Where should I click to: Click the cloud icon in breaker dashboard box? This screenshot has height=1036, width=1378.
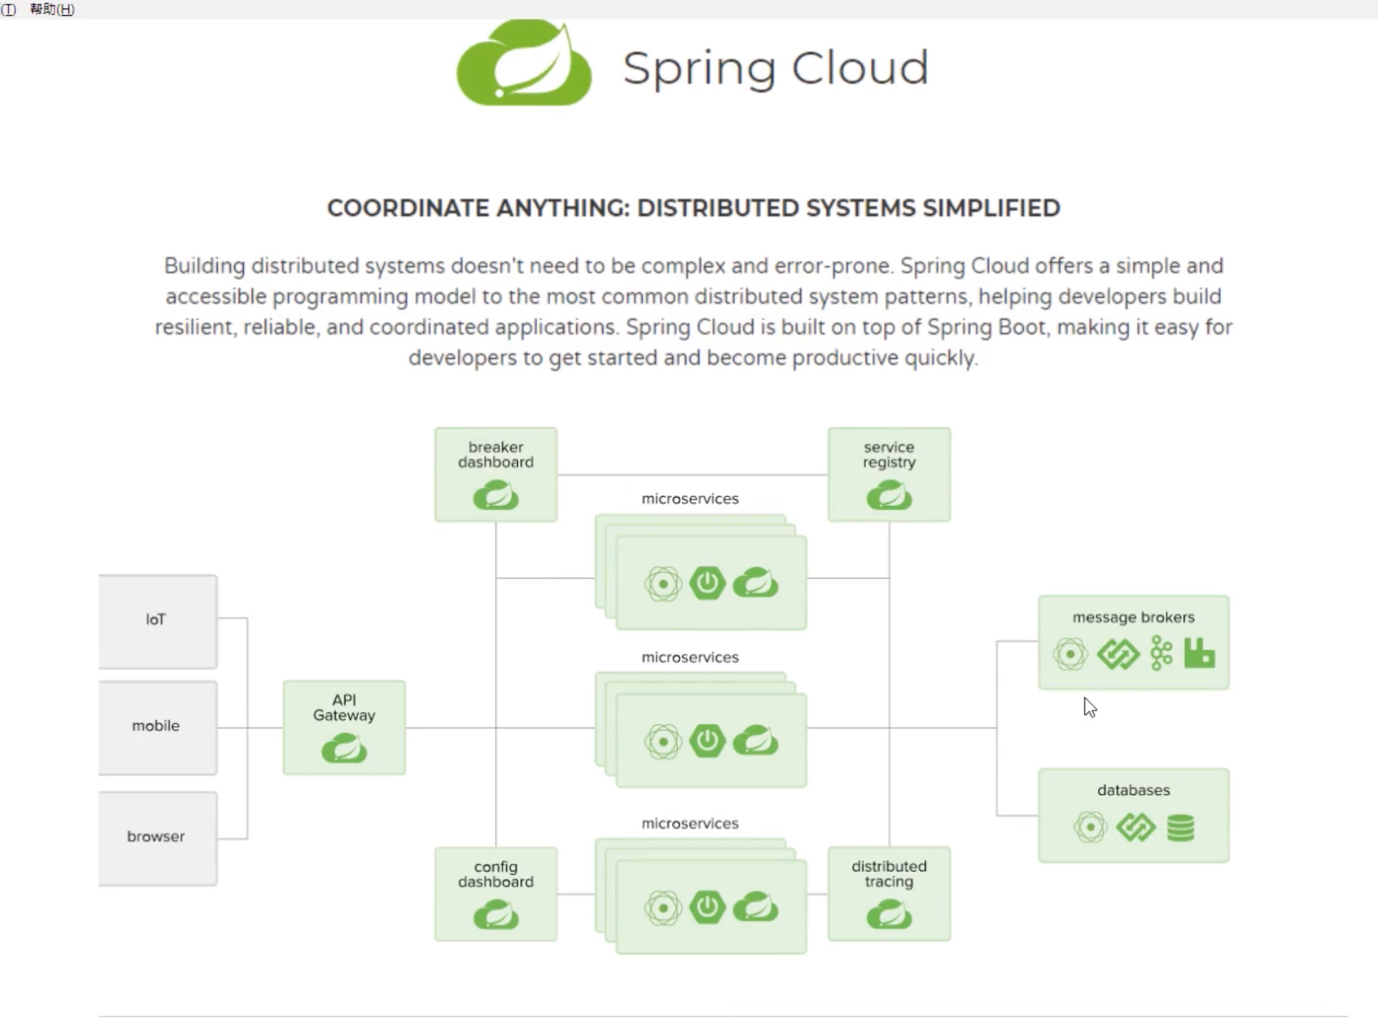click(x=495, y=495)
